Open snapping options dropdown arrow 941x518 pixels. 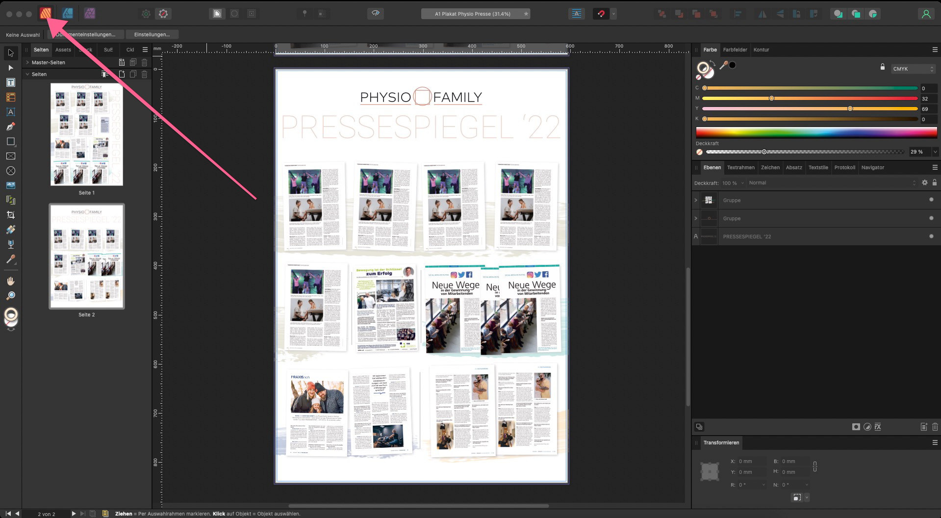(x=613, y=14)
